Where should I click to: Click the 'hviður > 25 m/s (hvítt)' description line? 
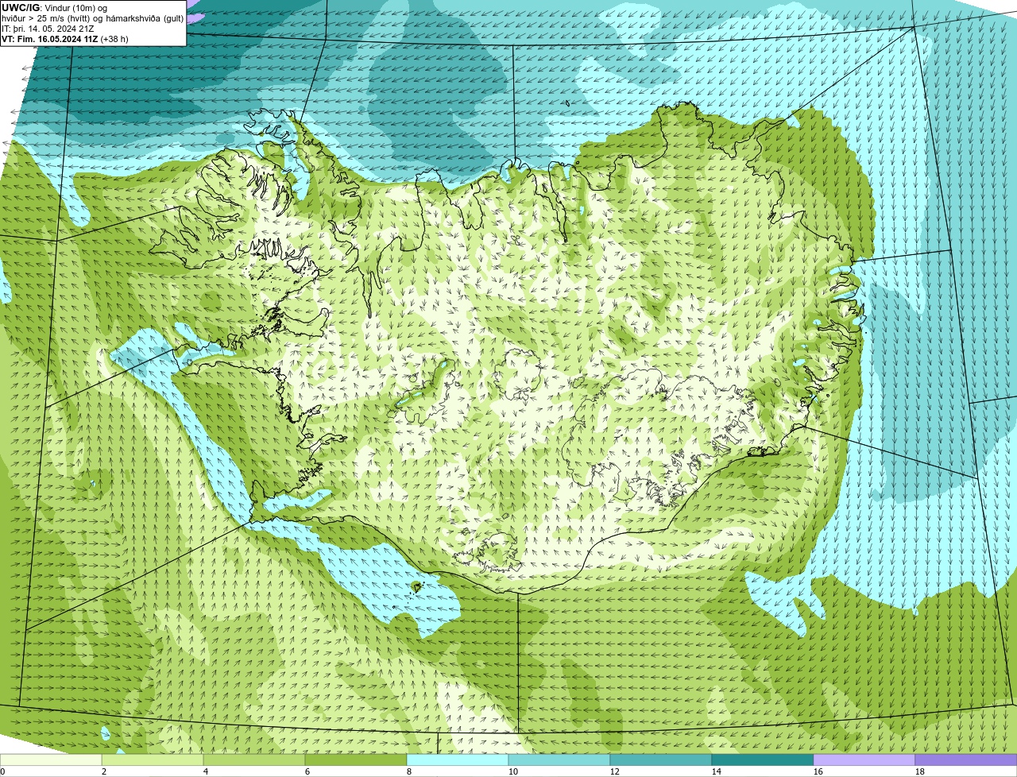coord(93,17)
